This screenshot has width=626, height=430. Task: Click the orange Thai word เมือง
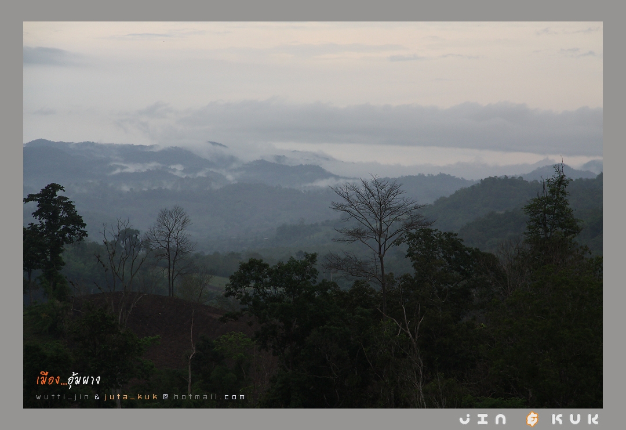(48, 380)
